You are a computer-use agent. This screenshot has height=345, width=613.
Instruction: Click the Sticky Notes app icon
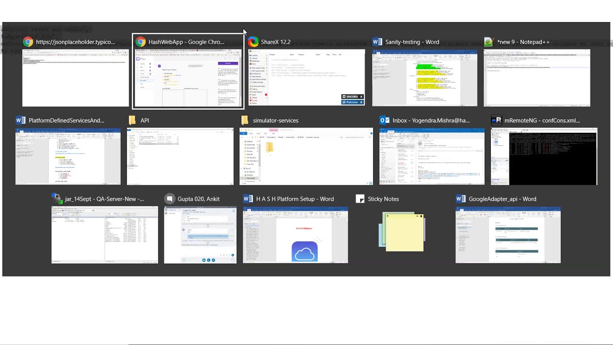coord(360,199)
